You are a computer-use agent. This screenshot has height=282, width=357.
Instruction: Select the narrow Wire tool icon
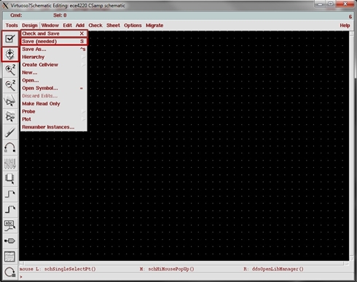coord(10,194)
